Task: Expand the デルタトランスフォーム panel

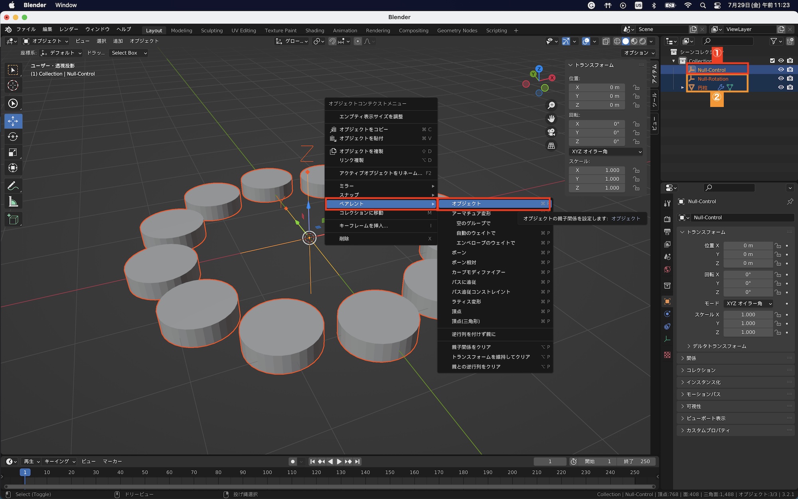Action: click(x=719, y=346)
